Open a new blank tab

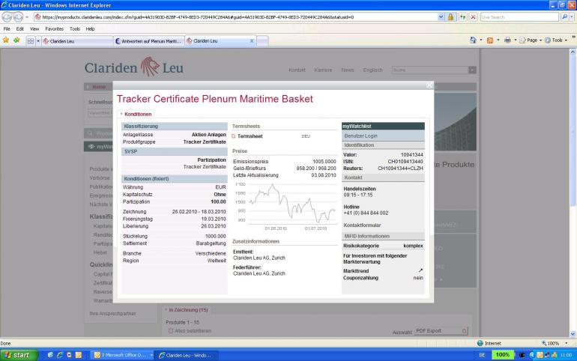(262, 41)
